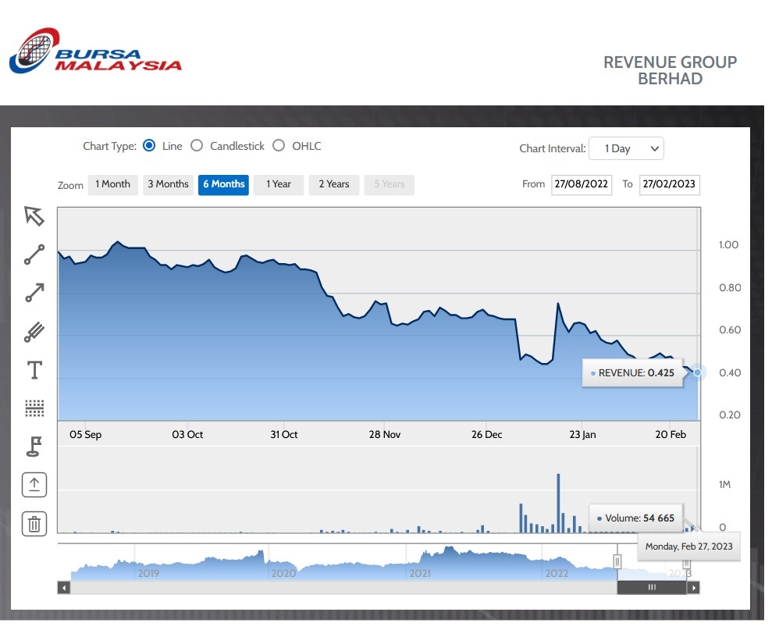This screenshot has height=630, width=779.
Task: Click the navigator left scroll arrow
Action: [63, 588]
